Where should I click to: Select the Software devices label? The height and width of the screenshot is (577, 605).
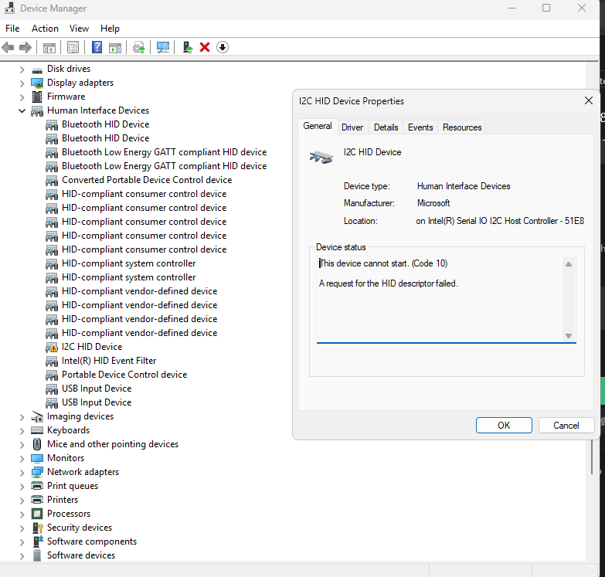81,555
